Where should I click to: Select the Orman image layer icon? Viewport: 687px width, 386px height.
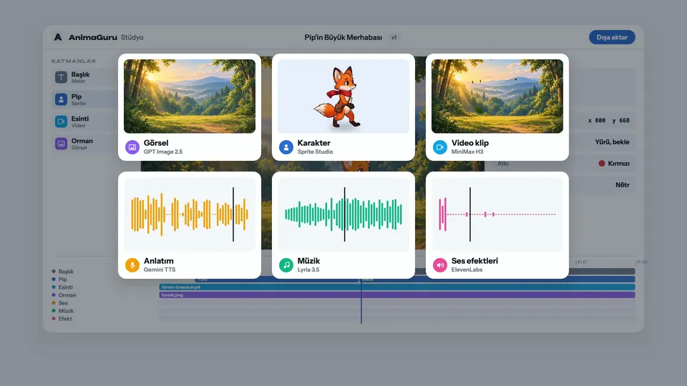coord(61,144)
